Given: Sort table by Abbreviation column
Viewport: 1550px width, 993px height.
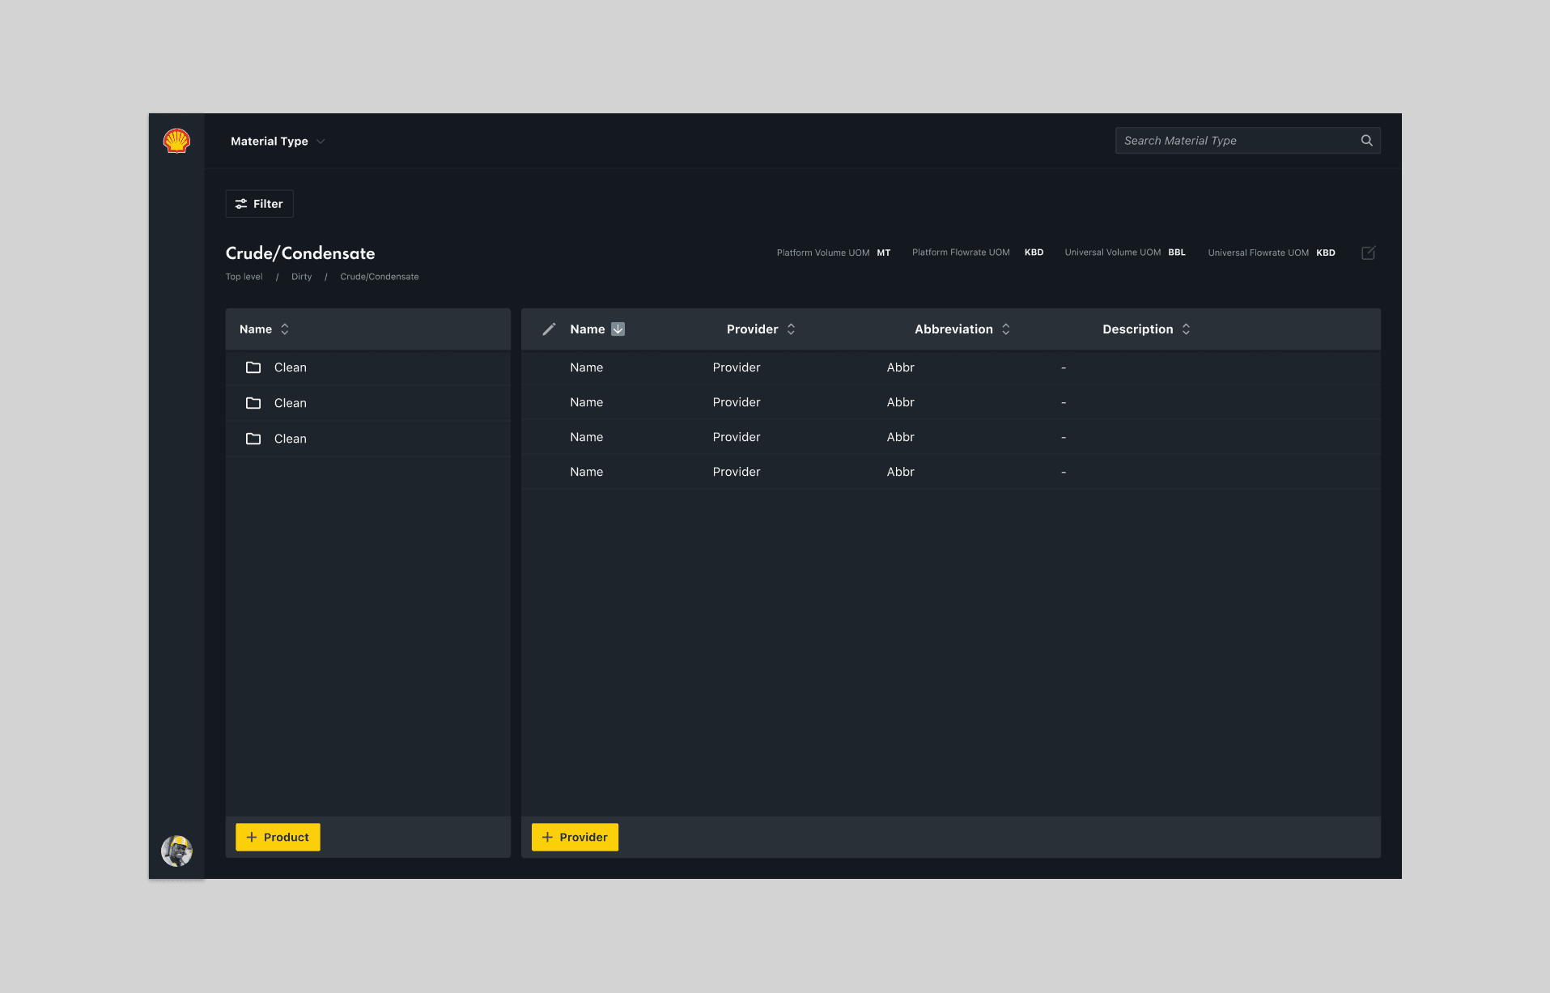Looking at the screenshot, I should click(1006, 329).
